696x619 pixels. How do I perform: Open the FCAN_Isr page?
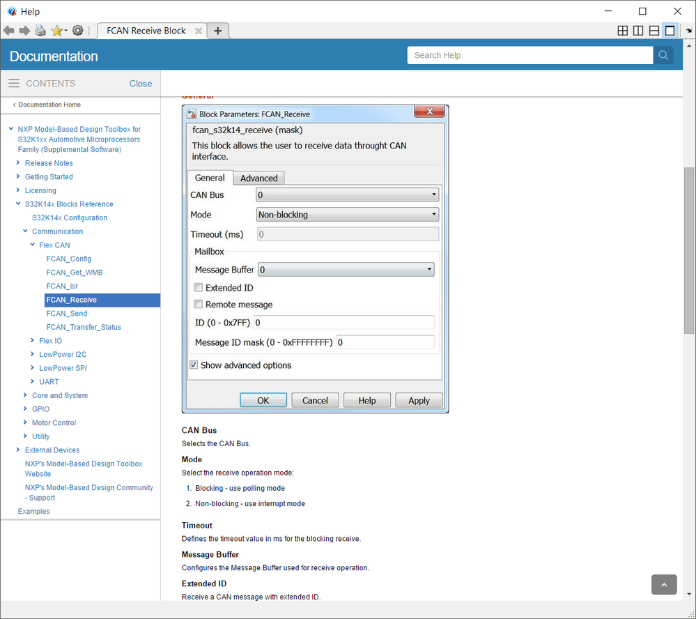click(x=62, y=286)
